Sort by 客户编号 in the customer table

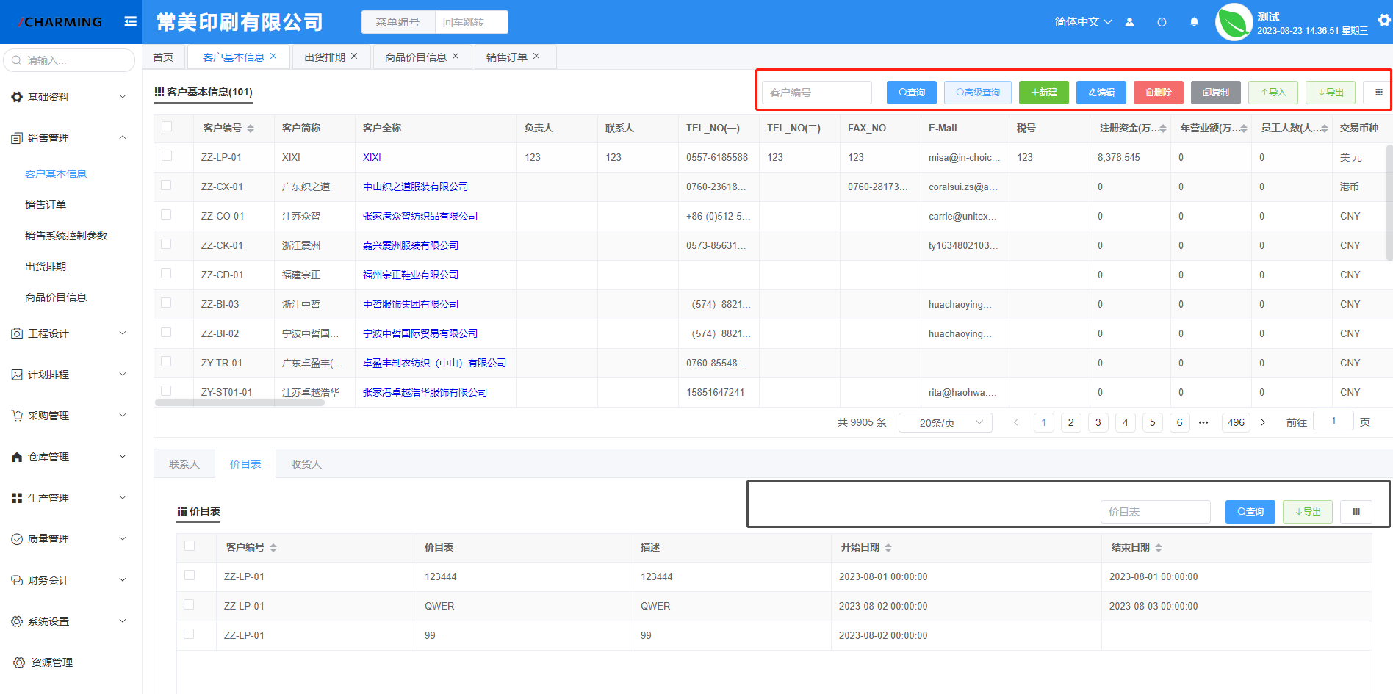click(251, 129)
